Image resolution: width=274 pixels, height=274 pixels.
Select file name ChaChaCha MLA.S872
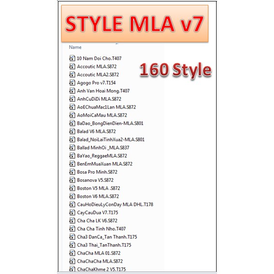click(x=100, y=261)
